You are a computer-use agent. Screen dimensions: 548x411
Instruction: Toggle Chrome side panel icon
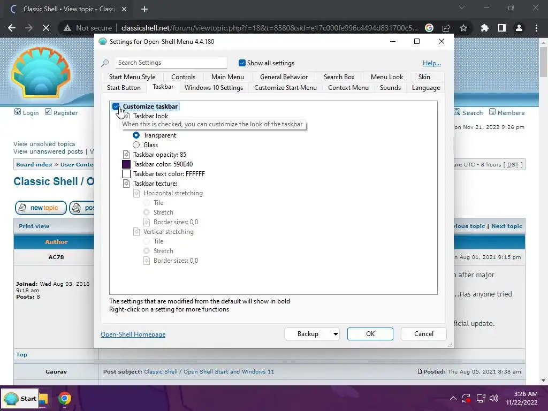click(x=502, y=28)
